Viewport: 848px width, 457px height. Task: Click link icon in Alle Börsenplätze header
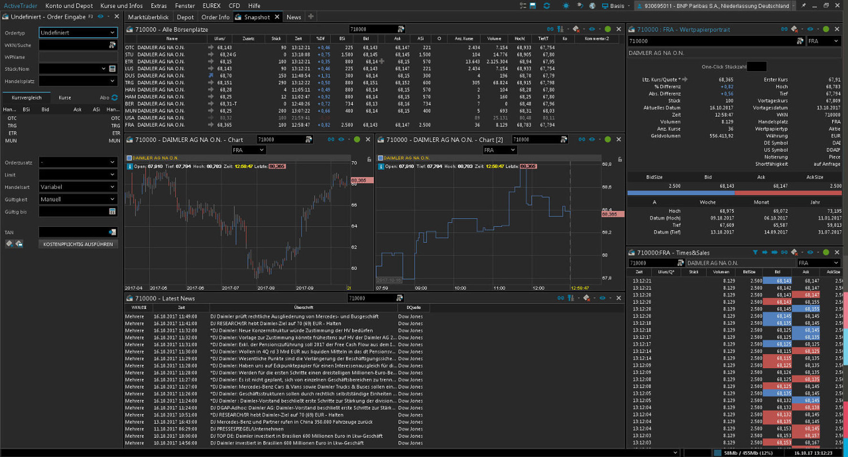click(550, 29)
